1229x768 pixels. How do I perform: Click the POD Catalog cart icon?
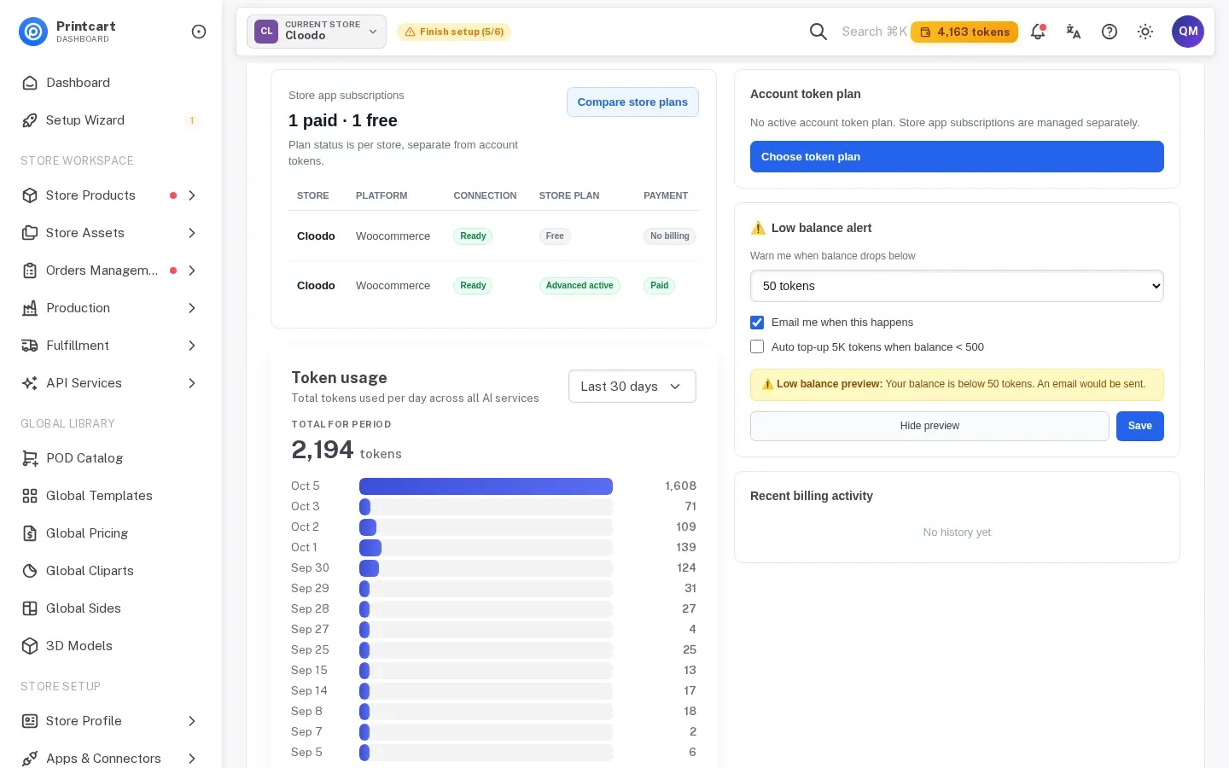click(30, 458)
